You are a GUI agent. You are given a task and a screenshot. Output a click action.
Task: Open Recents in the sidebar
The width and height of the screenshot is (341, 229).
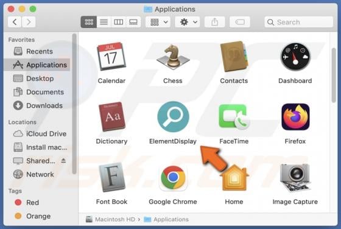pos(37,51)
